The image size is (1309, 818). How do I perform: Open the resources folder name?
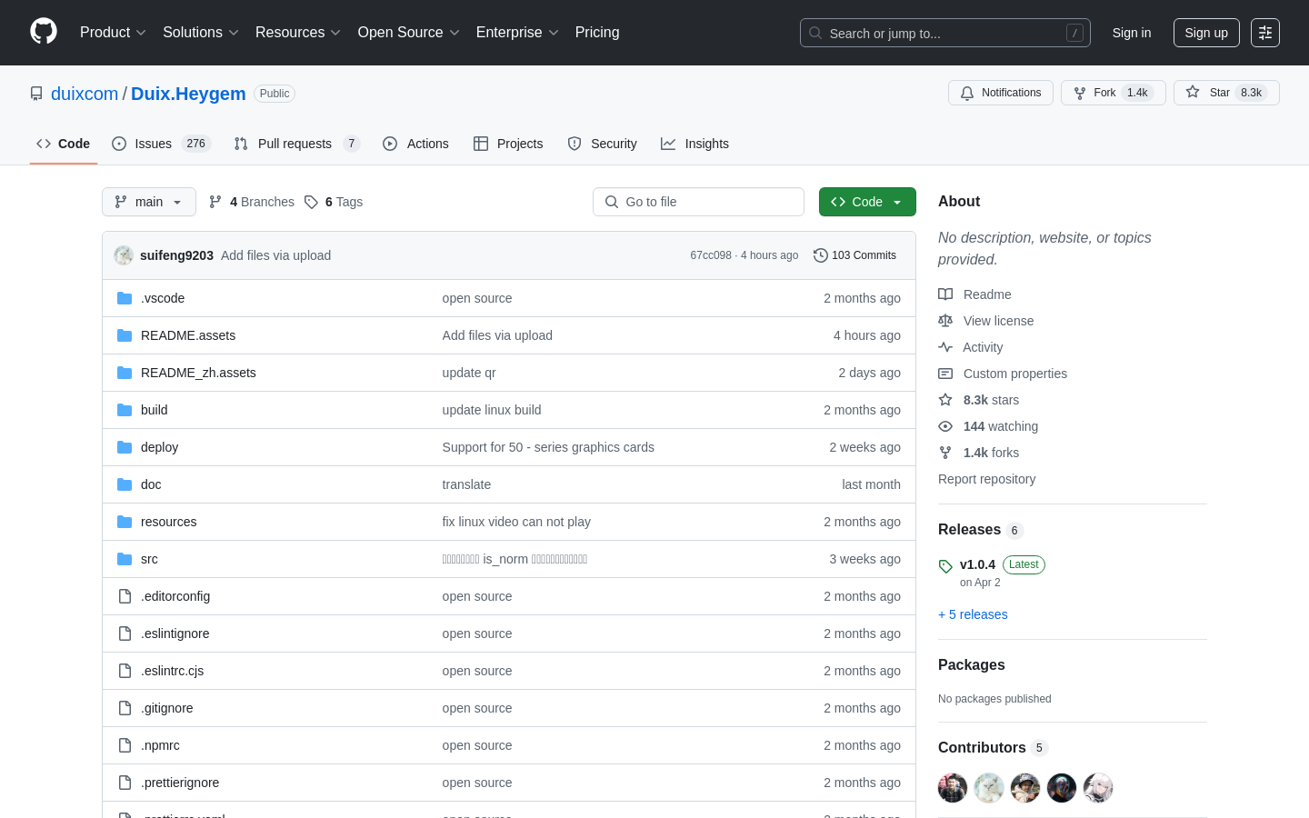[x=168, y=522]
